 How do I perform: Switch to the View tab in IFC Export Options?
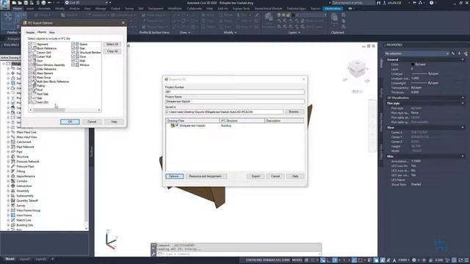click(52, 32)
